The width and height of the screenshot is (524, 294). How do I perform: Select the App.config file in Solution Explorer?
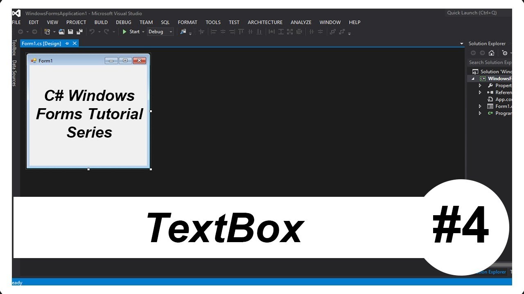[500, 100]
